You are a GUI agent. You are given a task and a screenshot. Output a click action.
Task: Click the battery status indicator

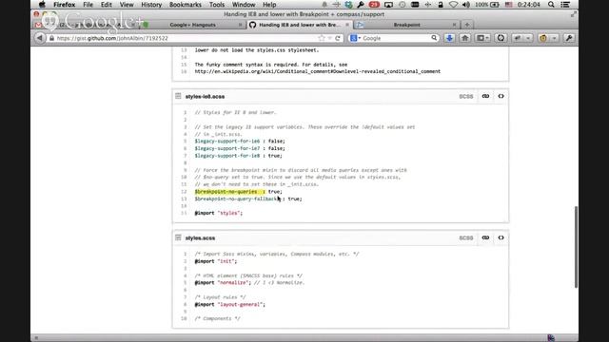coord(487,5)
